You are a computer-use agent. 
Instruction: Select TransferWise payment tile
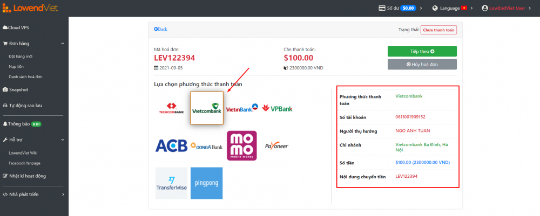[171, 183]
